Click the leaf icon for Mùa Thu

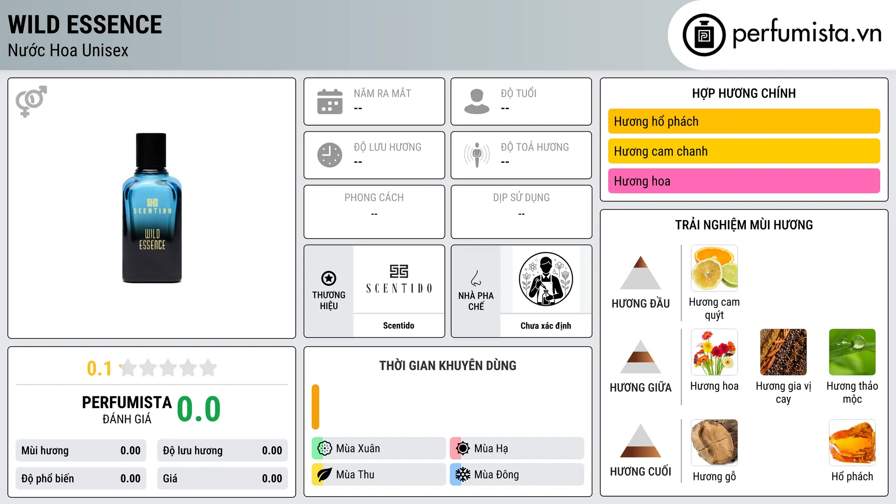pyautogui.click(x=325, y=475)
